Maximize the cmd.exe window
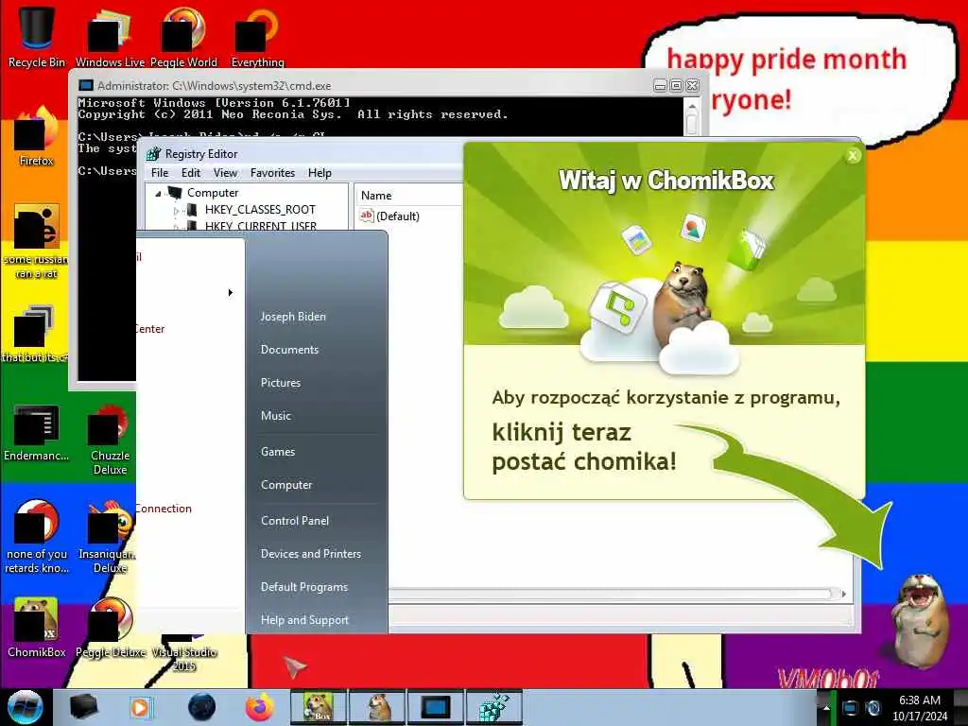Screen dimensions: 968x726 (x=676, y=86)
